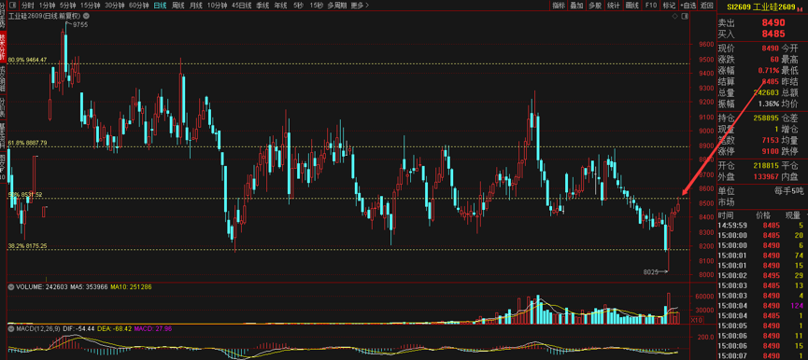This screenshot has width=808, height=360.
Task: Expand the MACD(12,26,9) indicator dropdown
Action: [11, 327]
